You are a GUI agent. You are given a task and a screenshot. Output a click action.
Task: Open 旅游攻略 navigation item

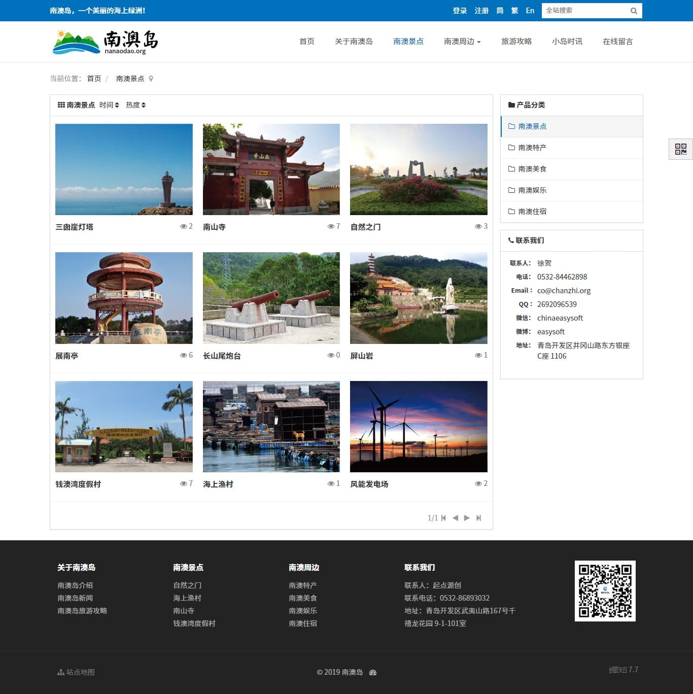(x=516, y=42)
